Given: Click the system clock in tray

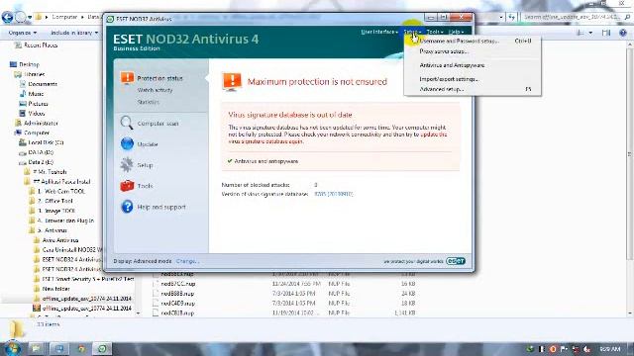Looking at the screenshot, I should [x=610, y=349].
